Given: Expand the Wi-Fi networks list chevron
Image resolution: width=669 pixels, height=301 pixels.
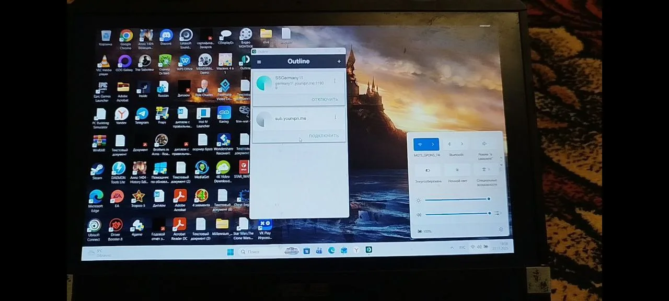Looking at the screenshot, I should (x=433, y=144).
